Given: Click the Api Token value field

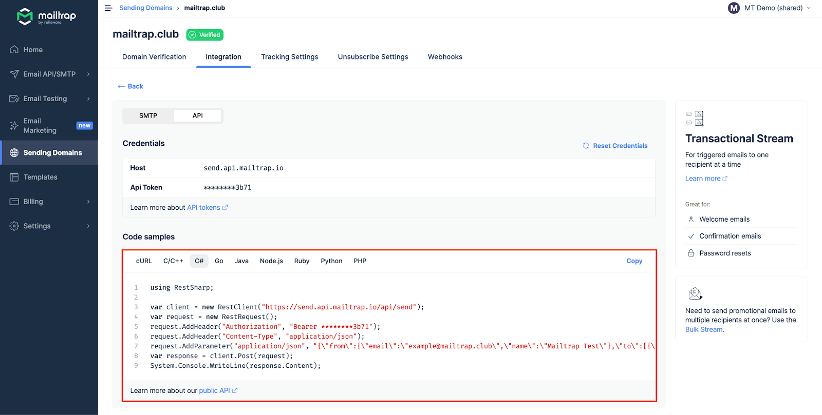Looking at the screenshot, I should coord(228,188).
